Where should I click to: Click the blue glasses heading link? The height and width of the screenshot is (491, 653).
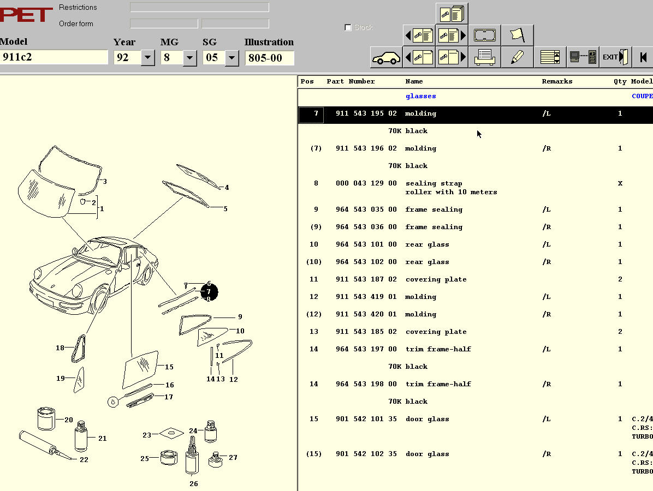pyautogui.click(x=420, y=96)
